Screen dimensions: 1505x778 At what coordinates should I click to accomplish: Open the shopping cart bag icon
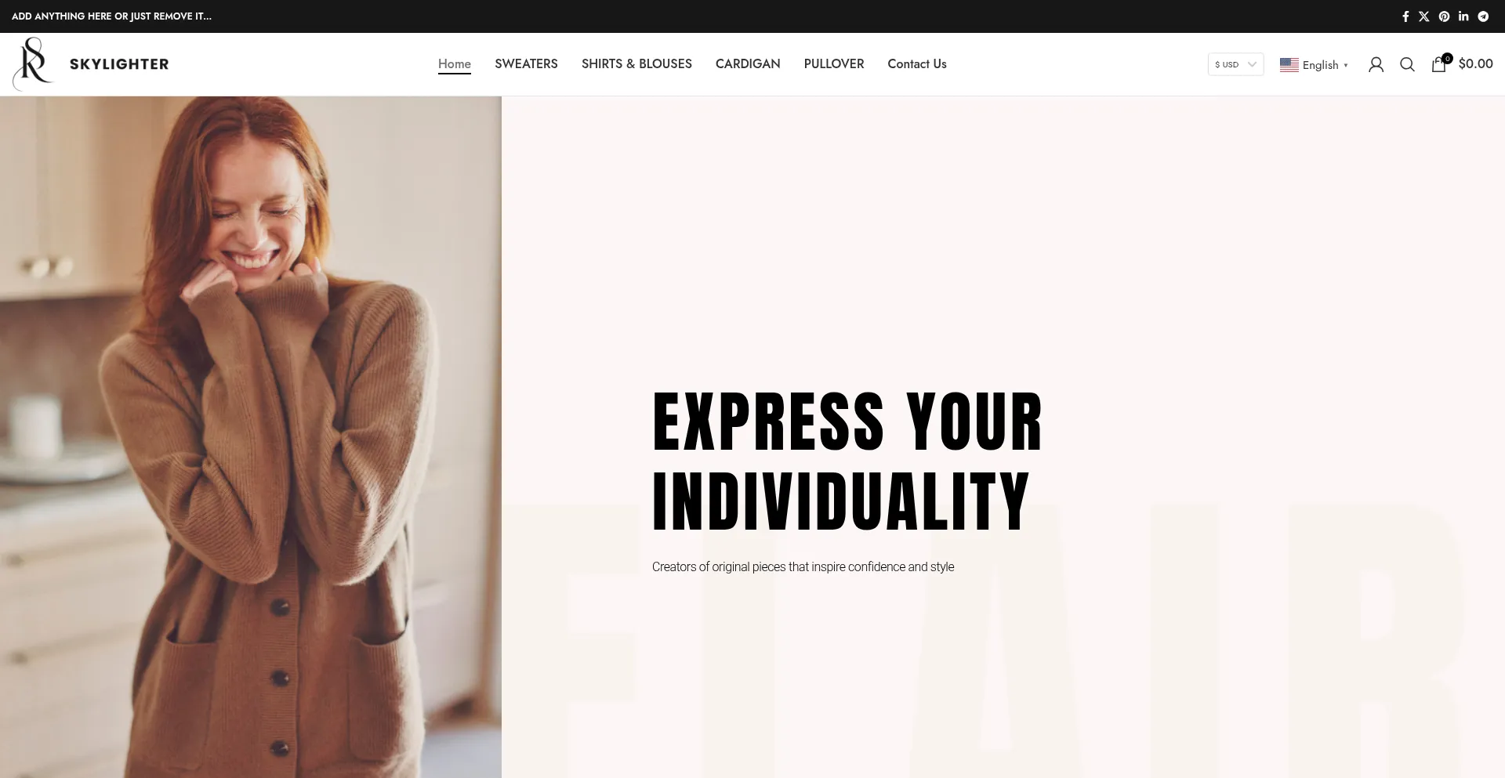[1439, 63]
